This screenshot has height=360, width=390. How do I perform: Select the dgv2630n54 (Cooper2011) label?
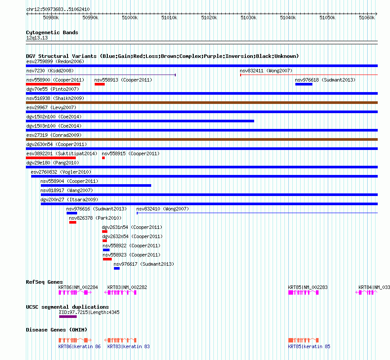coord(57,144)
